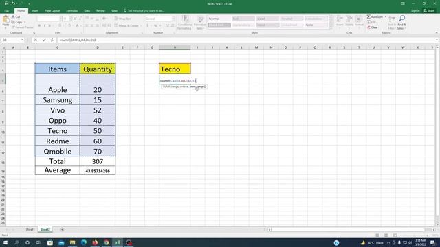Toggle Bold formatting
The height and width of the screenshot is (247, 440).
click(x=39, y=26)
